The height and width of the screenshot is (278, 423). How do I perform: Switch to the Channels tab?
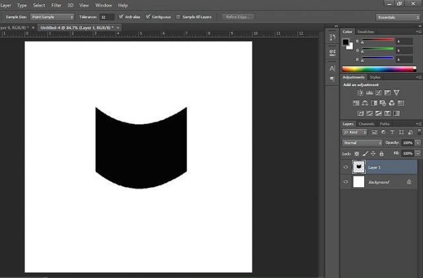coord(366,124)
